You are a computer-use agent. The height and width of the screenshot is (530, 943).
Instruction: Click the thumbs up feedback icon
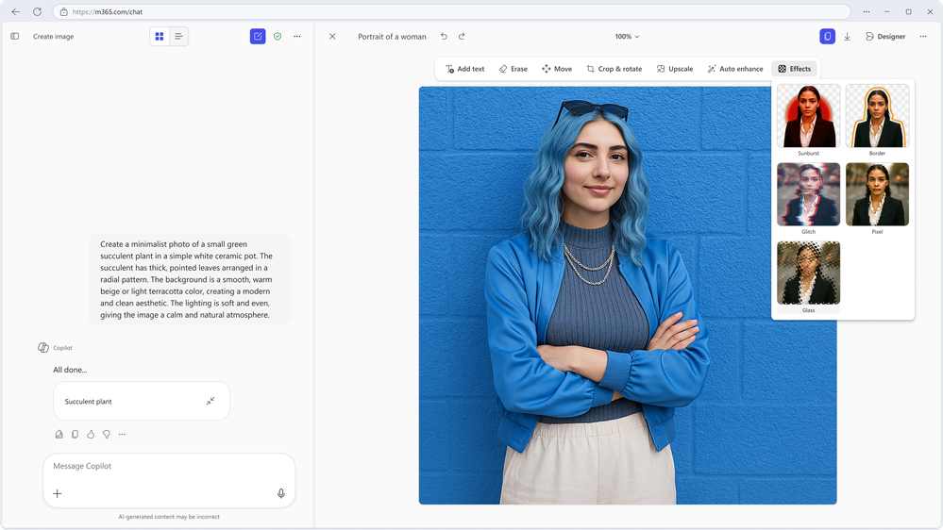point(91,435)
